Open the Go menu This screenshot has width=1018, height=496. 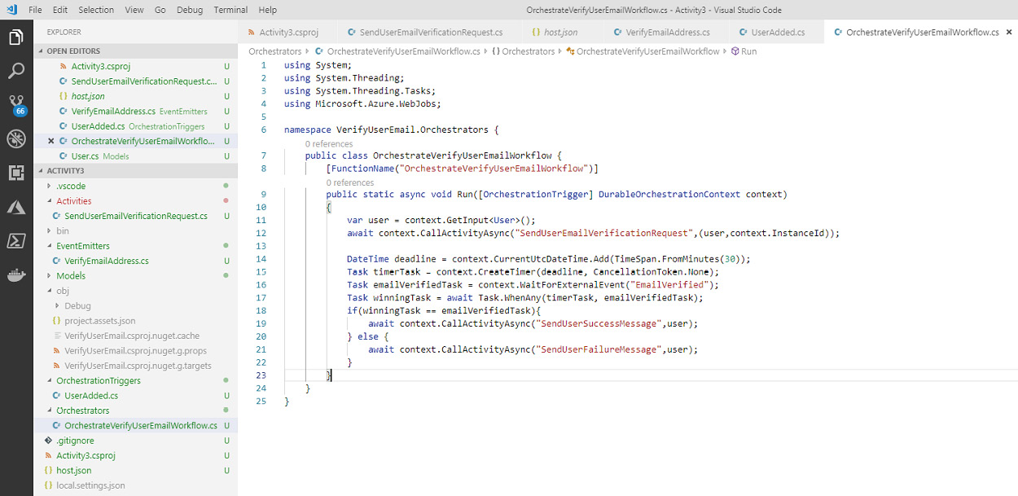click(160, 10)
